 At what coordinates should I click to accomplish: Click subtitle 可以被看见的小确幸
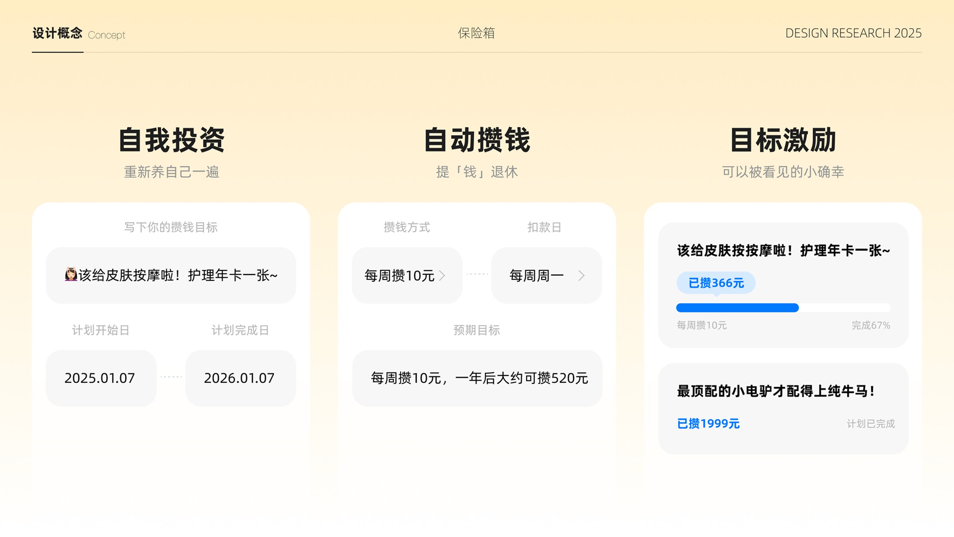(783, 172)
